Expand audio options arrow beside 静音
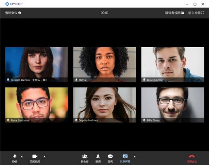The image size is (209, 165). click(22, 156)
